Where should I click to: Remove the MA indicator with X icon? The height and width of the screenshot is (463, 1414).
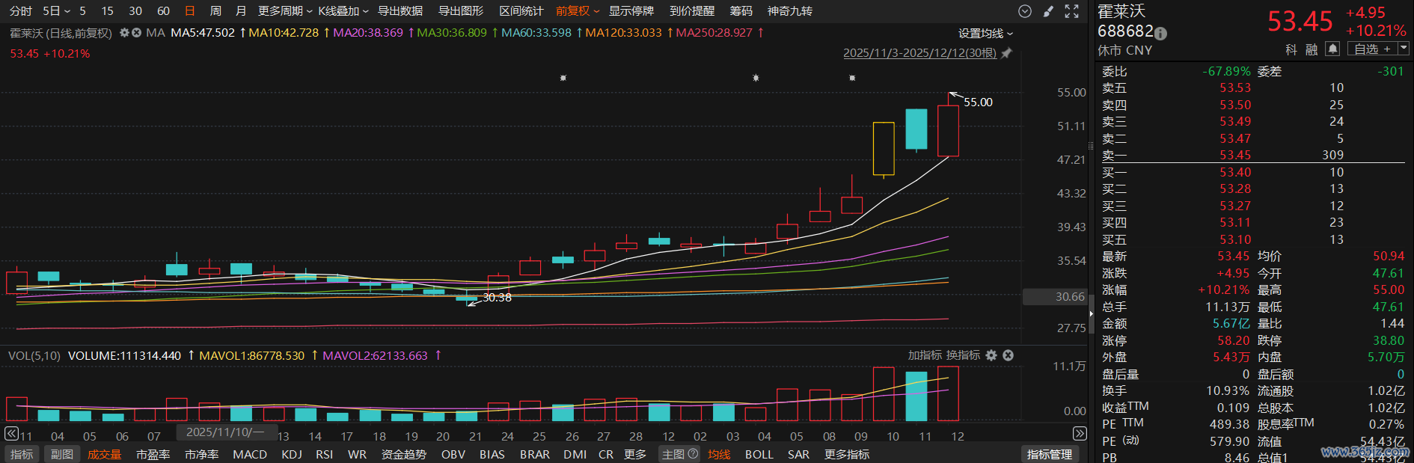(x=136, y=33)
